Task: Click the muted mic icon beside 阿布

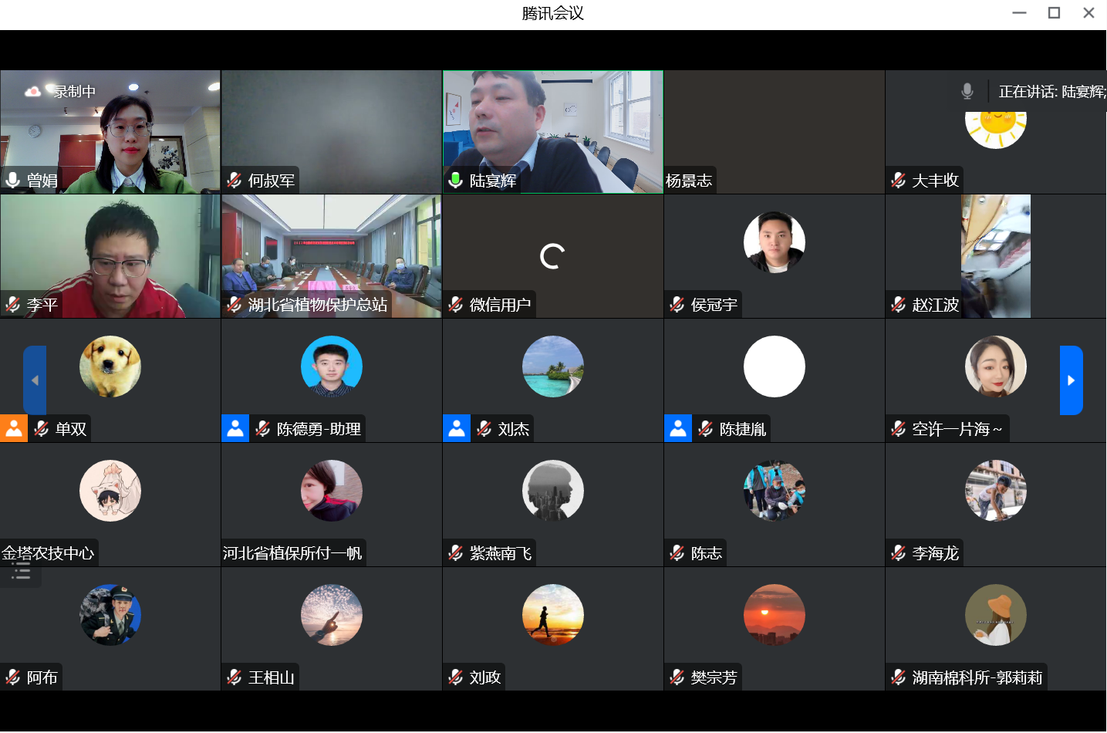Action: (x=13, y=677)
